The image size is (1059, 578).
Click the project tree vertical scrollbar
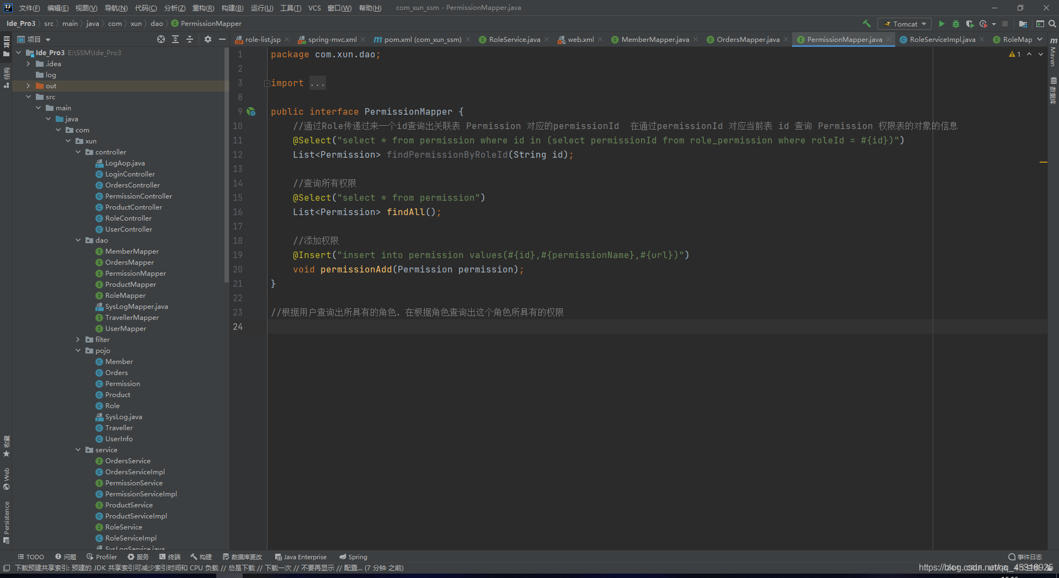click(226, 165)
